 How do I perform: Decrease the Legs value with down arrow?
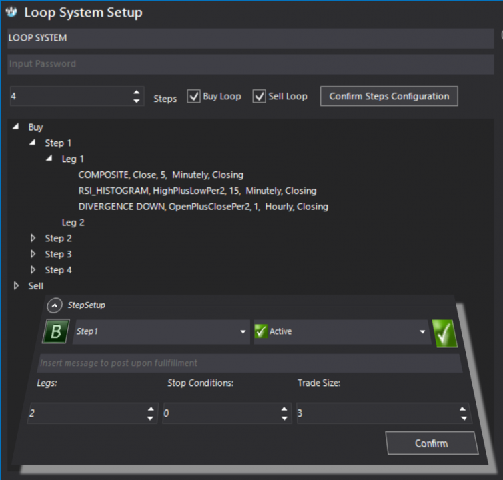tap(150, 419)
